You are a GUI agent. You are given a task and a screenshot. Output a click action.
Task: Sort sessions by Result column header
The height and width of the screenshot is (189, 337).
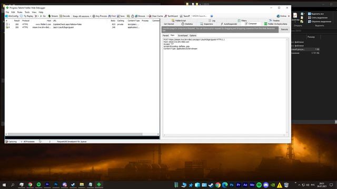17,21
